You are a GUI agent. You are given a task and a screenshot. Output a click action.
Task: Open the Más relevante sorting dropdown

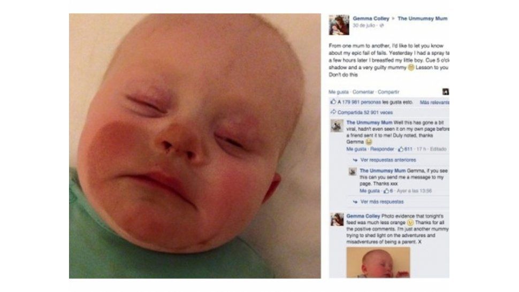434,103
